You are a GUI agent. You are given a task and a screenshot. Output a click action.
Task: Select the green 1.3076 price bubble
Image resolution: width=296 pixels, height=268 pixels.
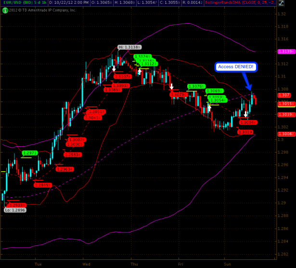click(196, 86)
